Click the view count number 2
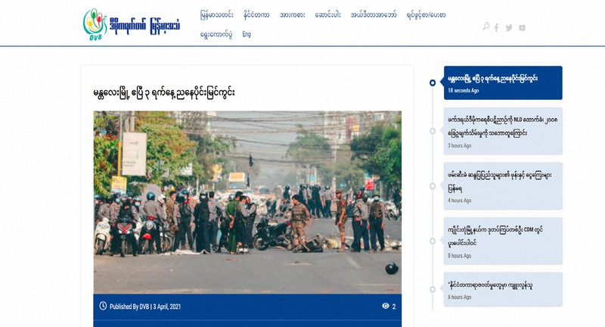 394,307
